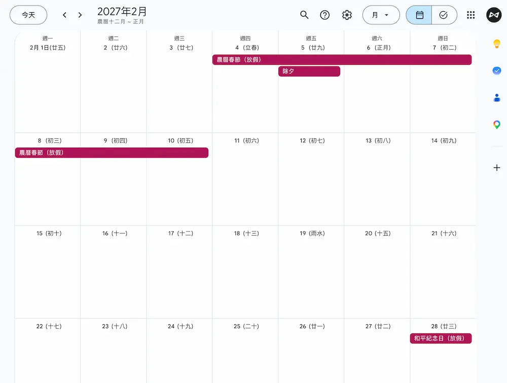Select date 4 (立春)
507x383 pixels.
point(247,48)
